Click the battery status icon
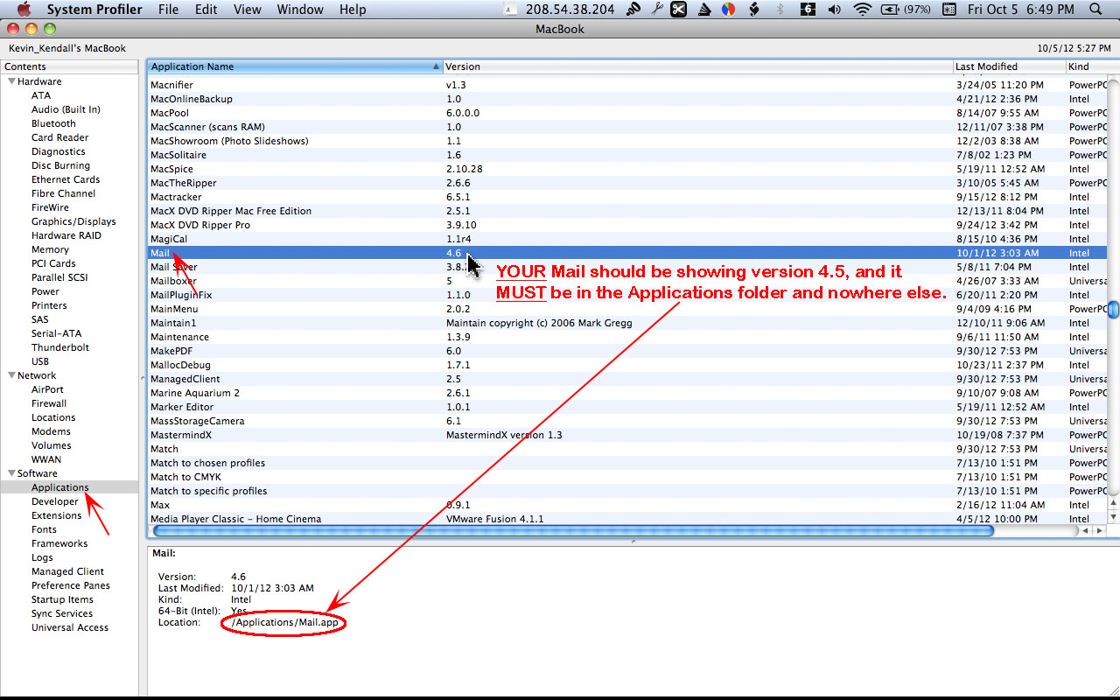Screen dimensions: 1120x700 pyautogui.click(x=891, y=10)
